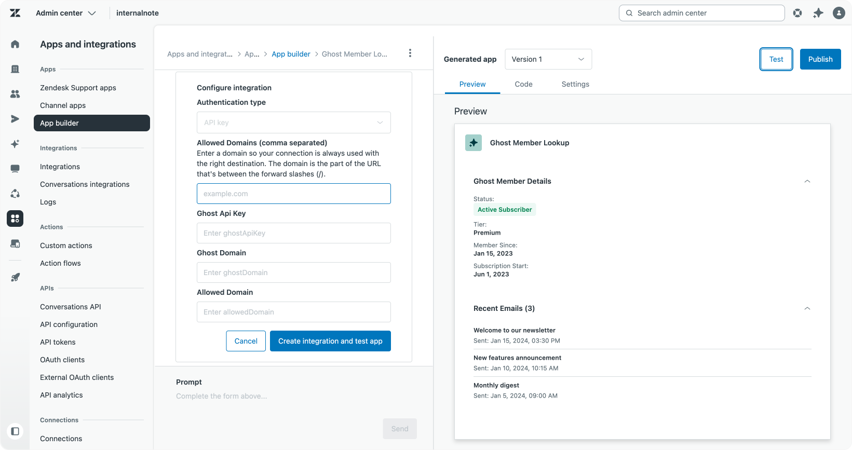
Task: Collapse the Recent Emails section
Action: pyautogui.click(x=807, y=308)
